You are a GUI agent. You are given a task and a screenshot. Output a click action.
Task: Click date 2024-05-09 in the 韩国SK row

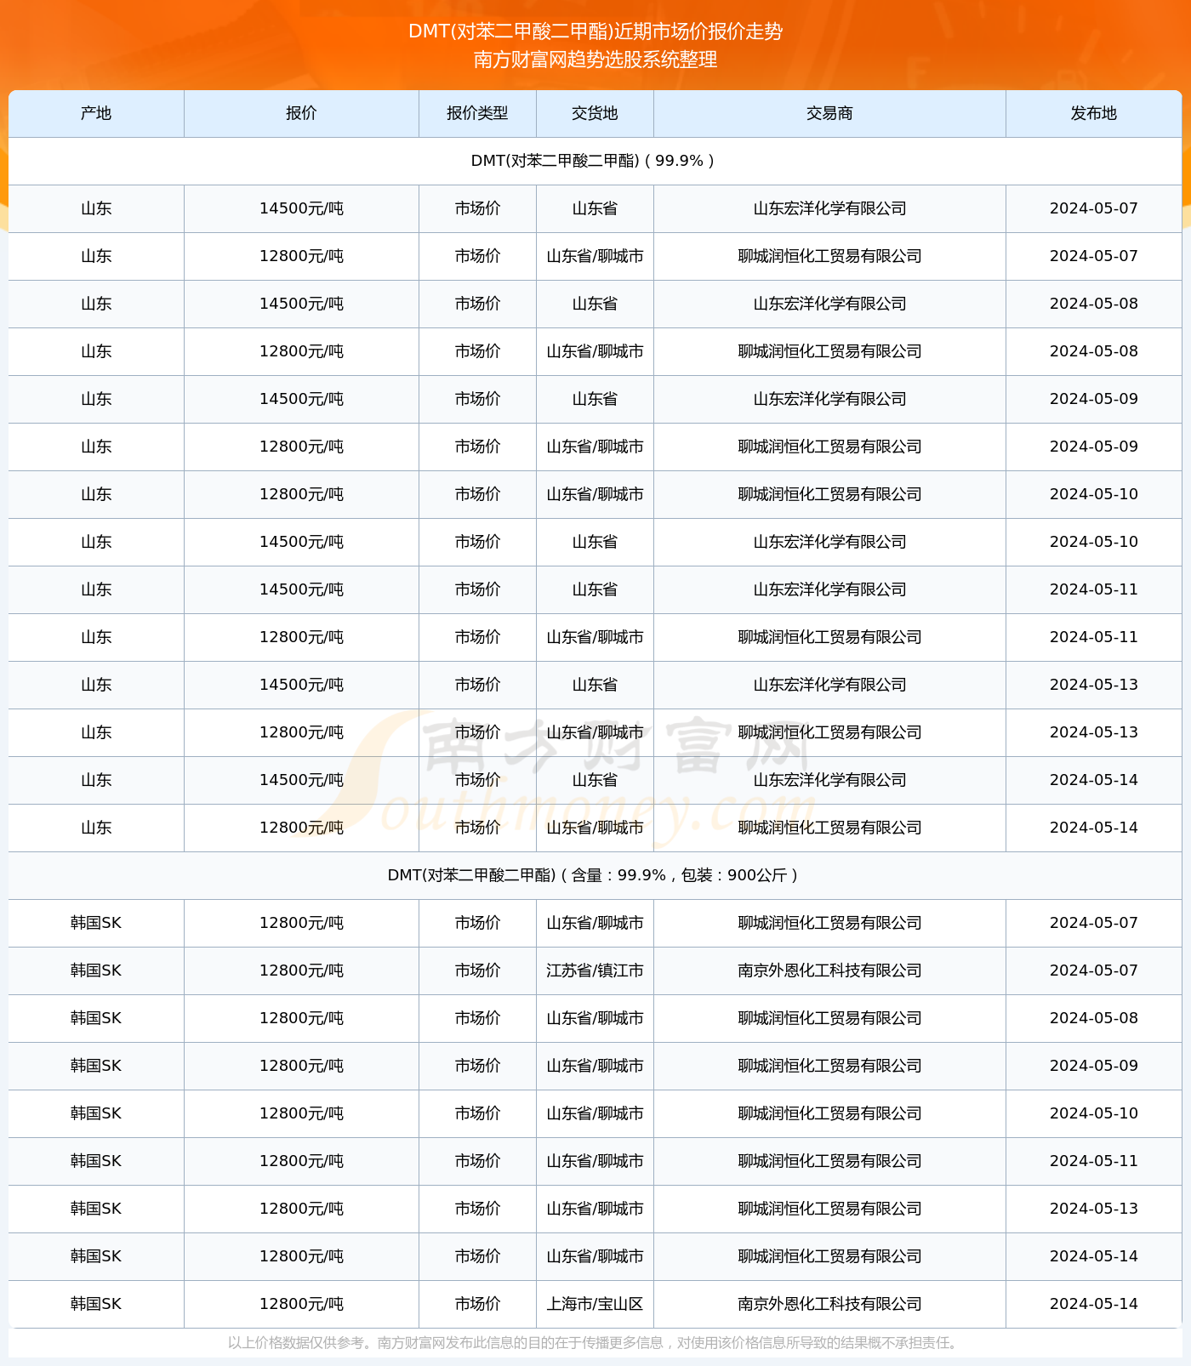(1093, 1066)
